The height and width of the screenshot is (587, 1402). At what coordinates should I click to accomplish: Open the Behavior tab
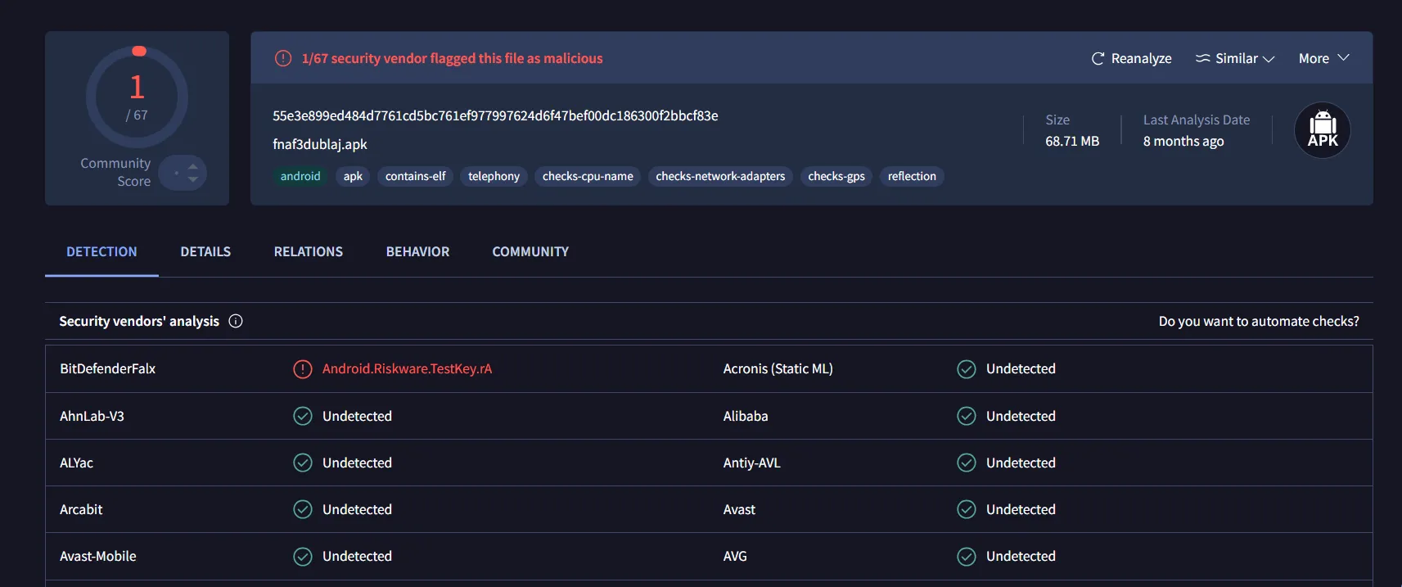(417, 252)
